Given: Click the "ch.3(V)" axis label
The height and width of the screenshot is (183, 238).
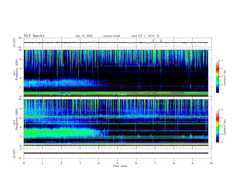Looking at the screenshot, I should click(x=14, y=153).
